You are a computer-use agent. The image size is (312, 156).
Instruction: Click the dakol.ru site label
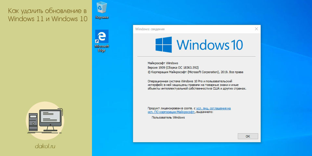coord(45,147)
